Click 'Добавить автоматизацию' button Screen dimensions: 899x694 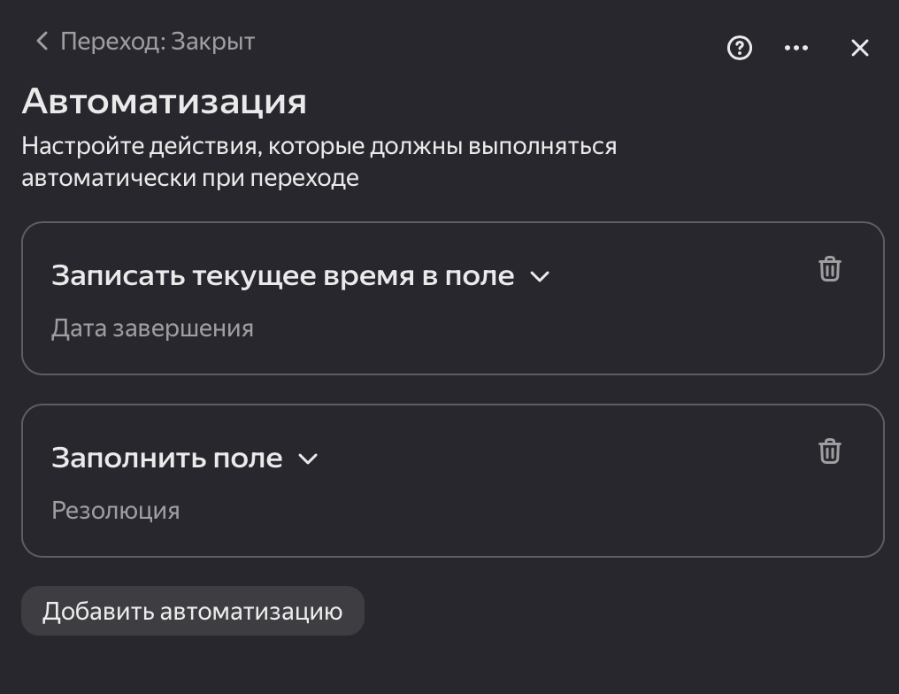click(x=192, y=611)
